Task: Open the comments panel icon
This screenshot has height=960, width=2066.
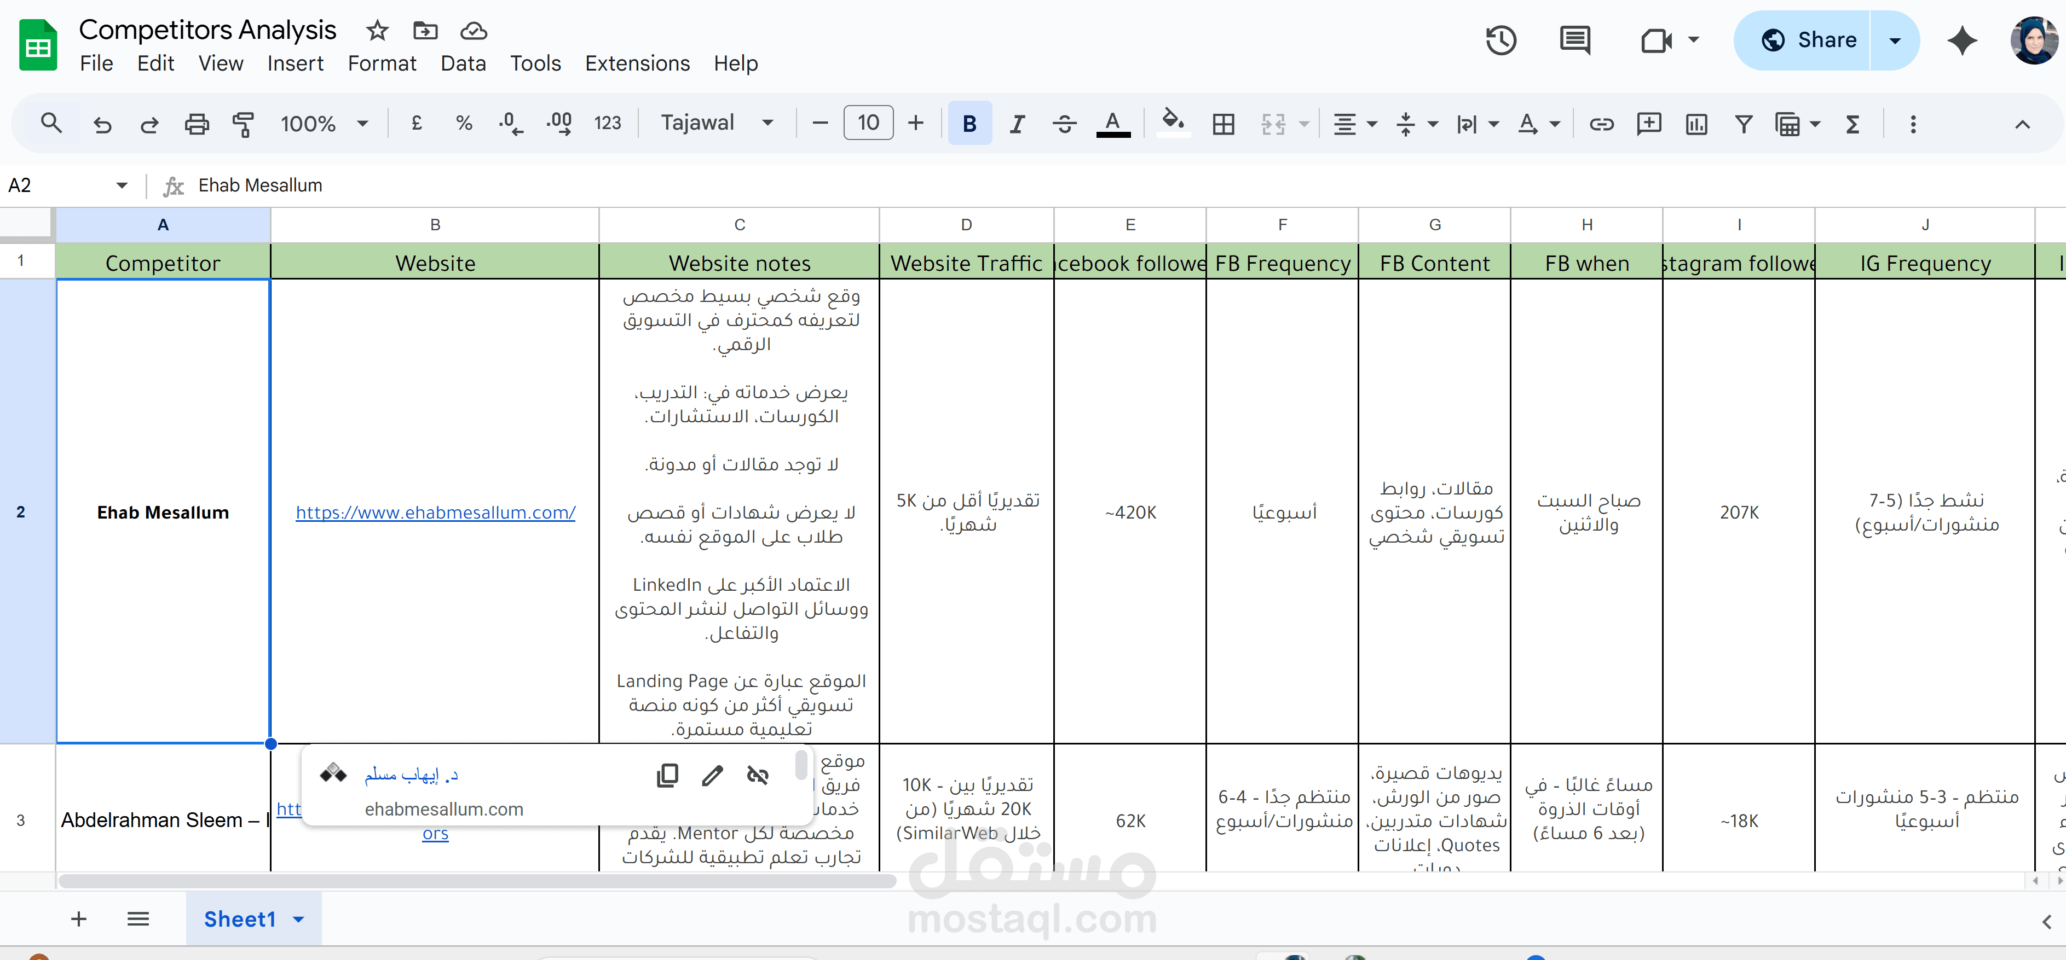Action: point(1574,40)
